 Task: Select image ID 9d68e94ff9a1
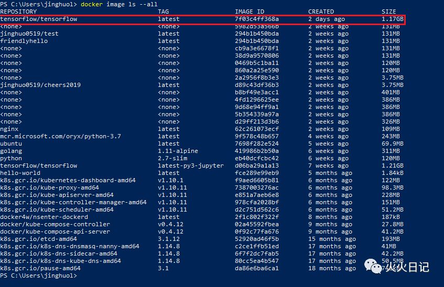point(257,107)
